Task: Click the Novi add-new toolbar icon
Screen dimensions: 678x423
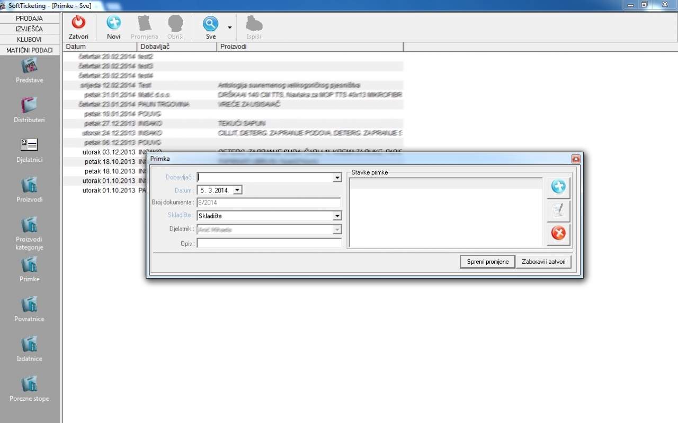Action: 113,23
